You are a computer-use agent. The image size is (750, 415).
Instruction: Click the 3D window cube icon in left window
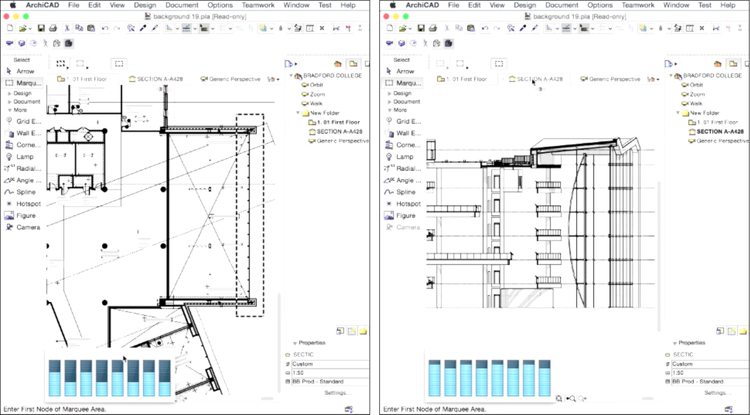[x=22, y=43]
